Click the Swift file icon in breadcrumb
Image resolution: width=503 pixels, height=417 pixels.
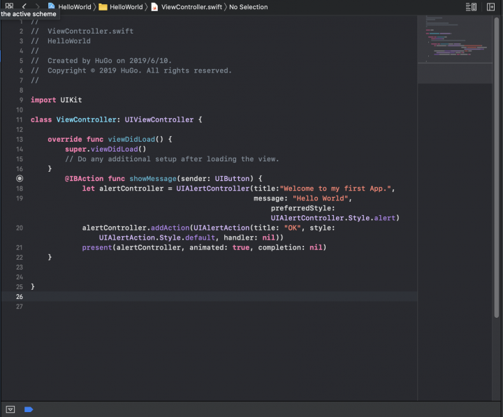(x=154, y=7)
